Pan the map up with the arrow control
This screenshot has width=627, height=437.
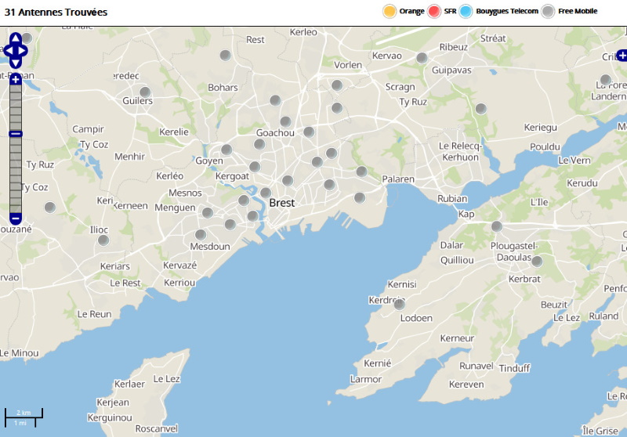point(16,38)
